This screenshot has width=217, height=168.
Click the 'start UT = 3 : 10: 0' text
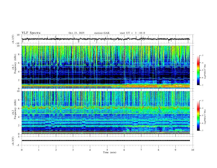point(132,33)
